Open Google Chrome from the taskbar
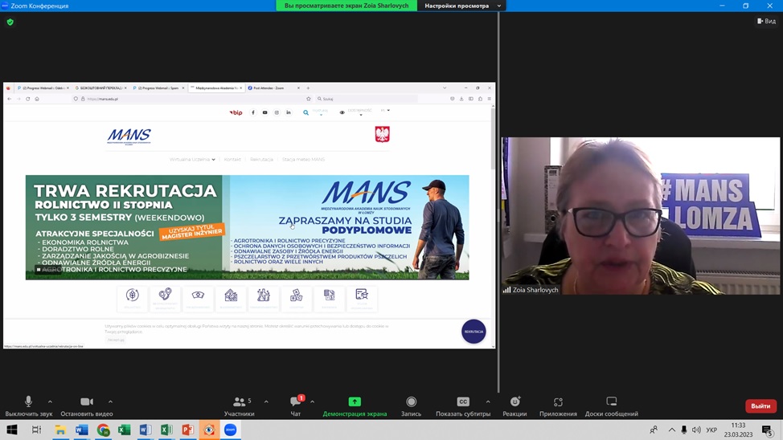Viewport: 783px width, 440px height. [104, 430]
